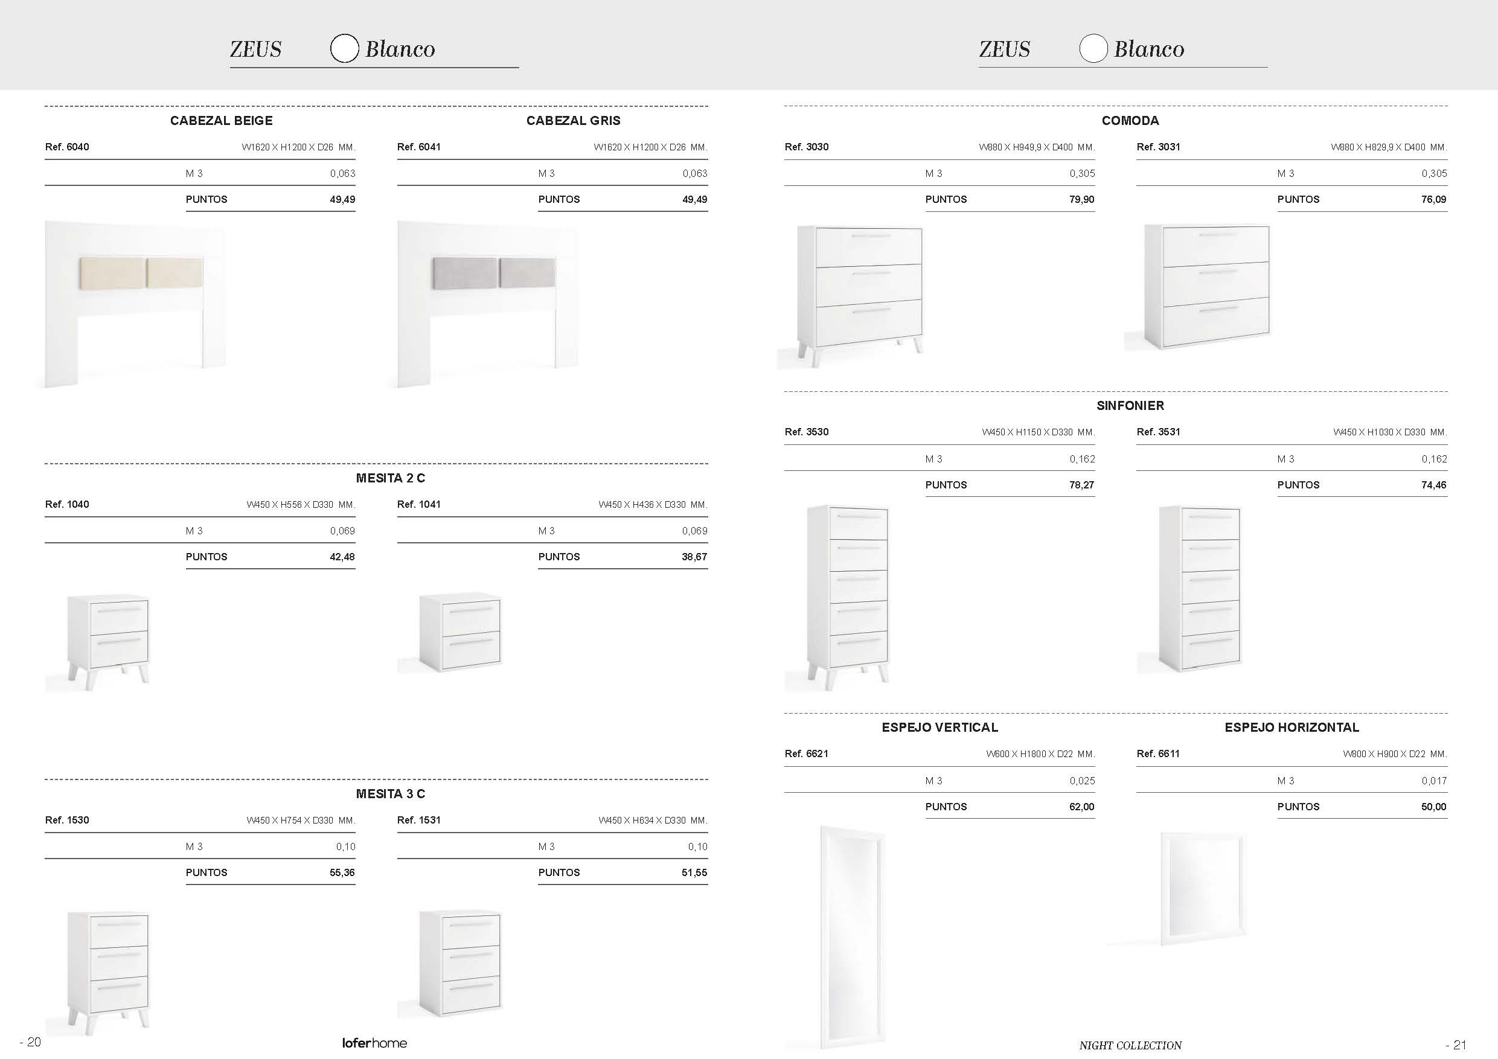Click the sinfonier without legs image Ref. 3531

(1200, 588)
